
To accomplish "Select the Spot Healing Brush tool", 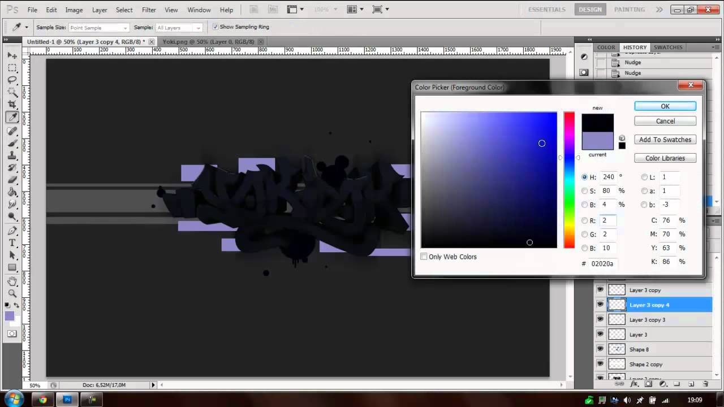I will [12, 131].
